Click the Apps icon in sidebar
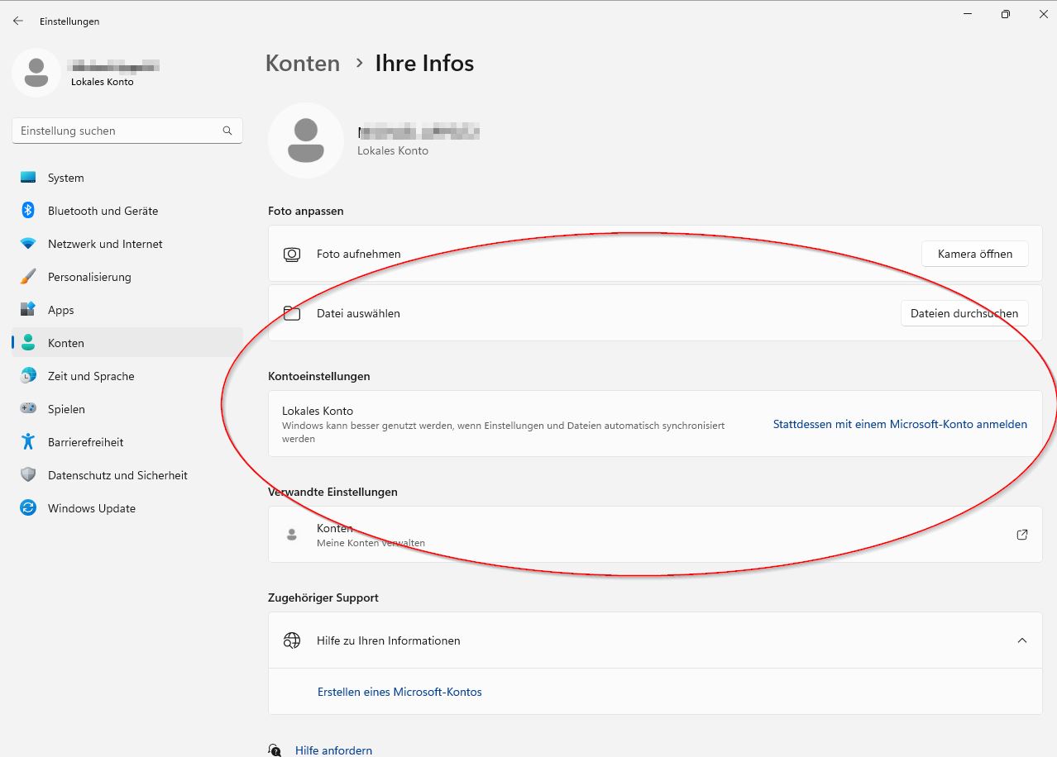 pyautogui.click(x=28, y=310)
